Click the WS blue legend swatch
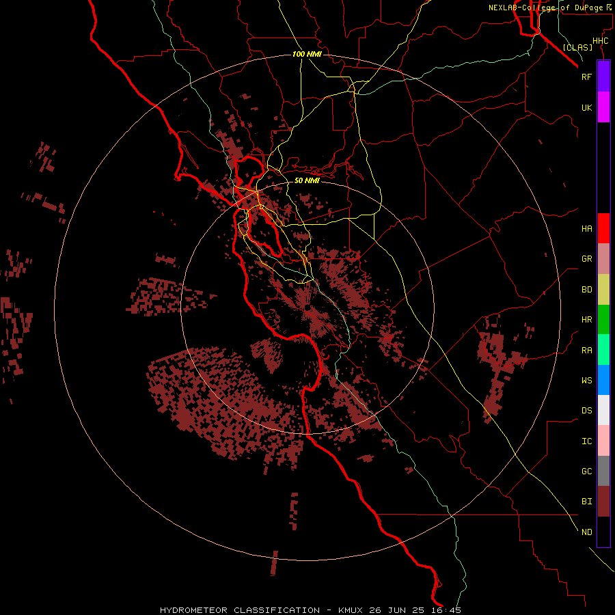The height and width of the screenshot is (615, 615). click(603, 380)
